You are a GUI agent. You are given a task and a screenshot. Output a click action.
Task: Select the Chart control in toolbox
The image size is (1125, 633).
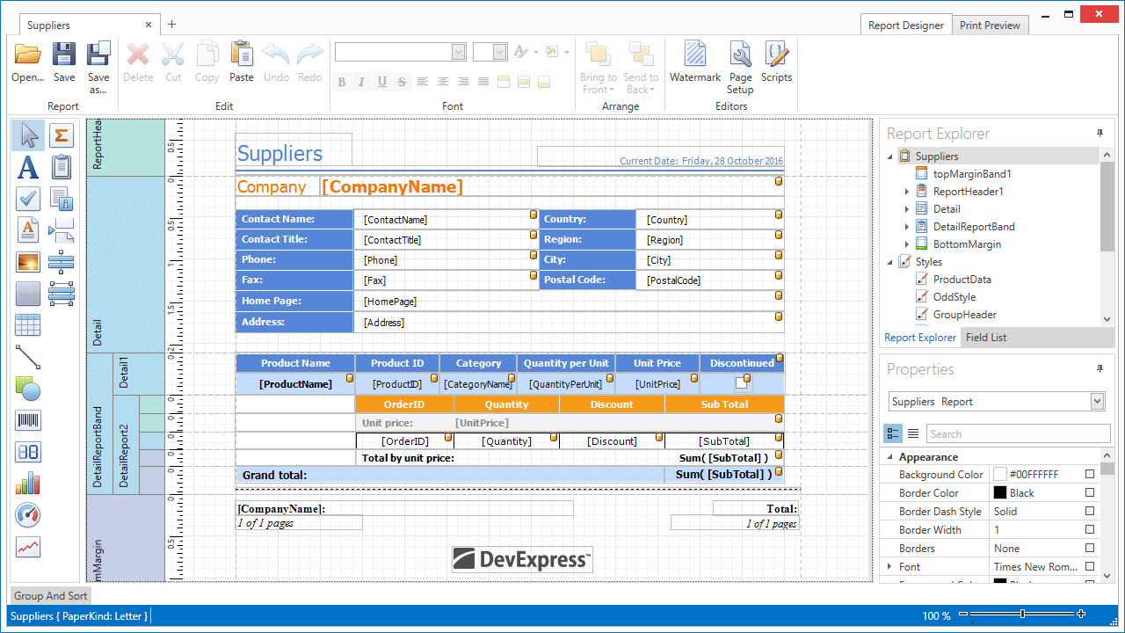tap(28, 484)
